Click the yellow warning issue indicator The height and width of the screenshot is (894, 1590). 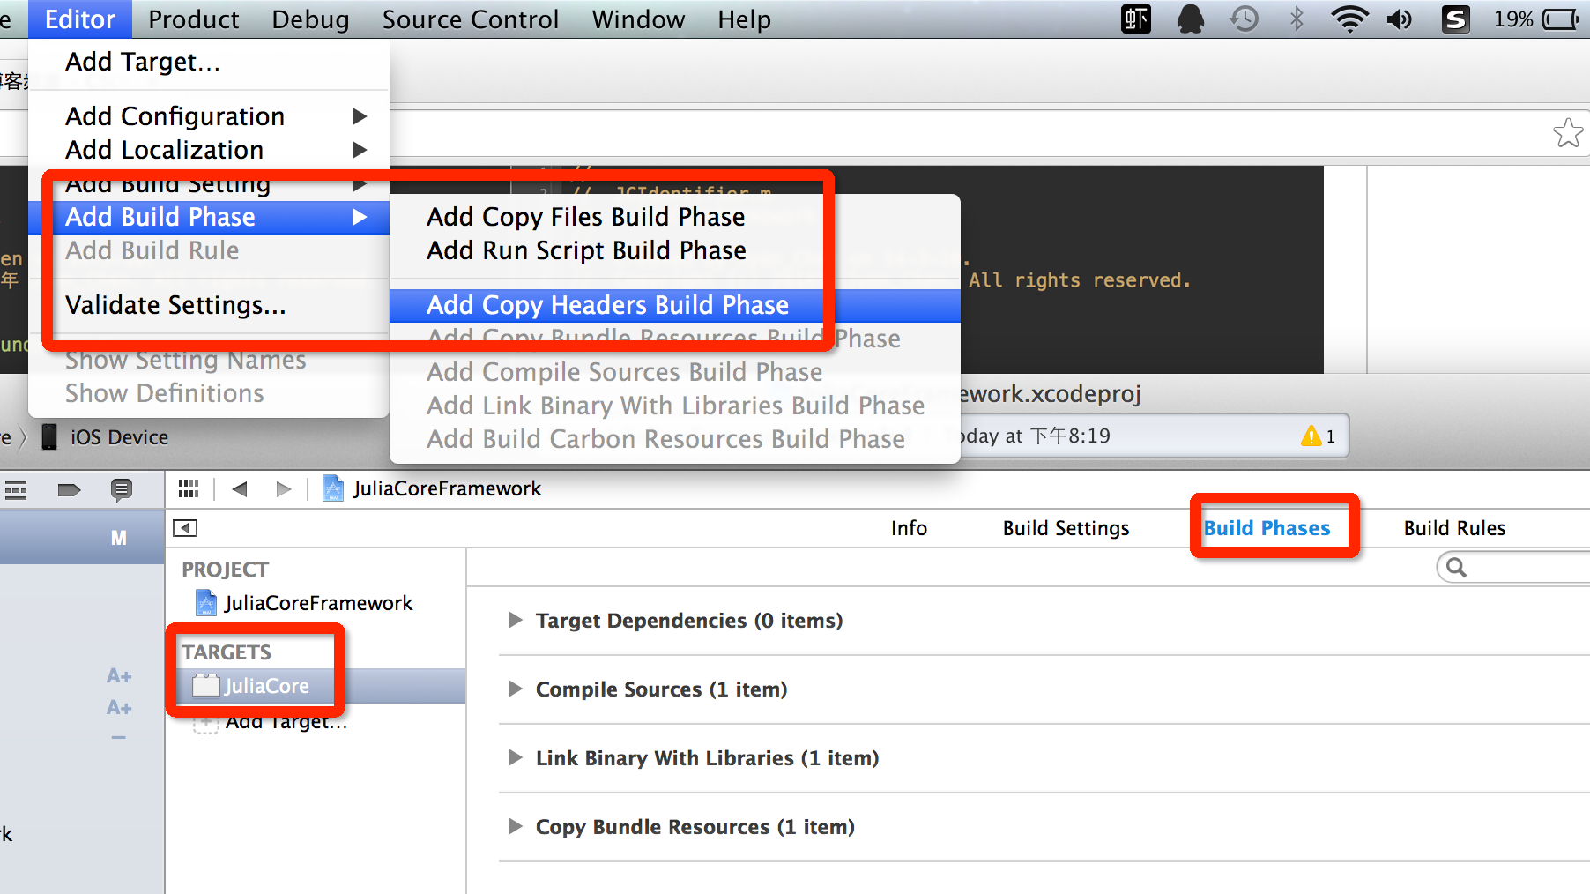point(1318,436)
